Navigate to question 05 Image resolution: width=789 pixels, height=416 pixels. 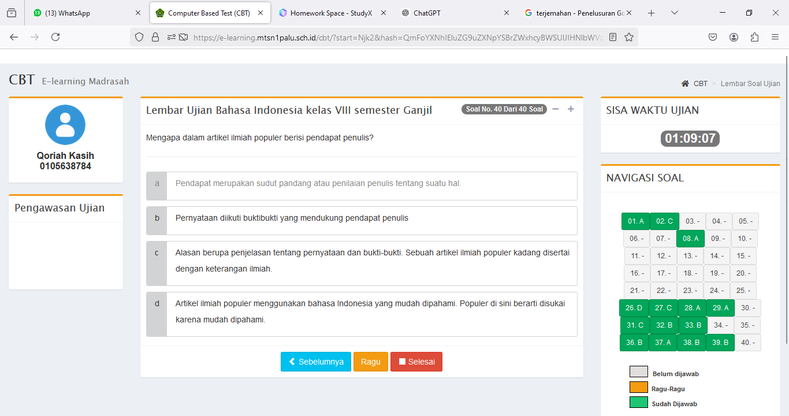(x=746, y=221)
